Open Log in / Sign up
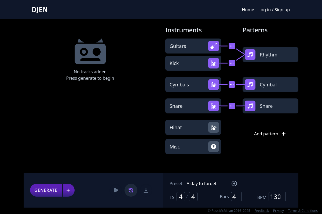The width and height of the screenshot is (322, 214). (x=274, y=10)
